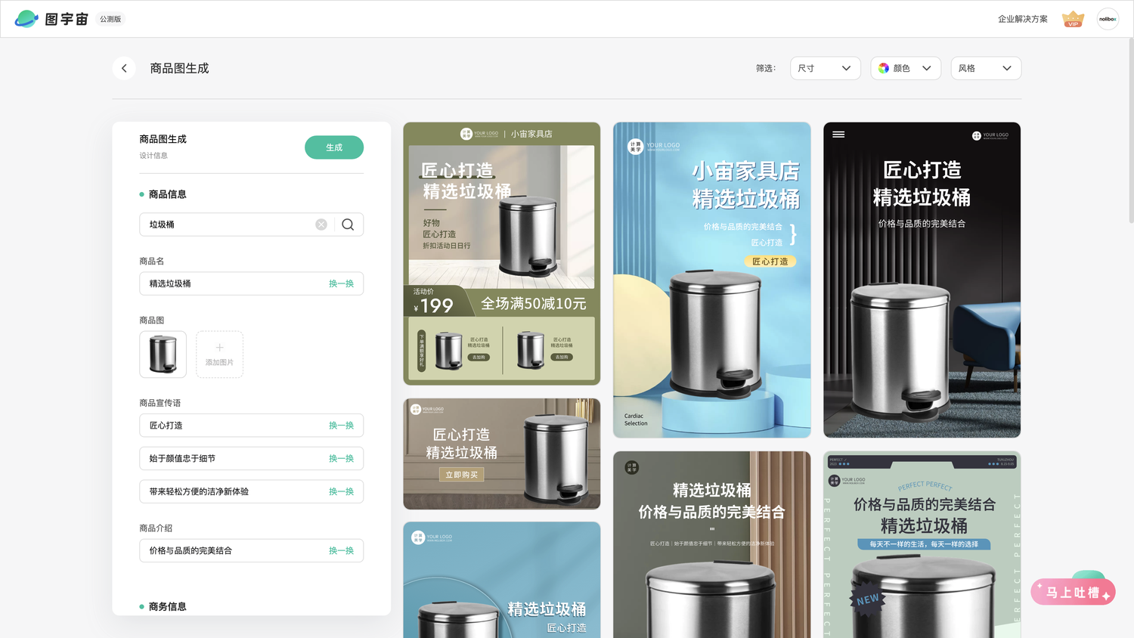Select the blue 小宙家具店 poster
The width and height of the screenshot is (1134, 638).
pos(712,280)
